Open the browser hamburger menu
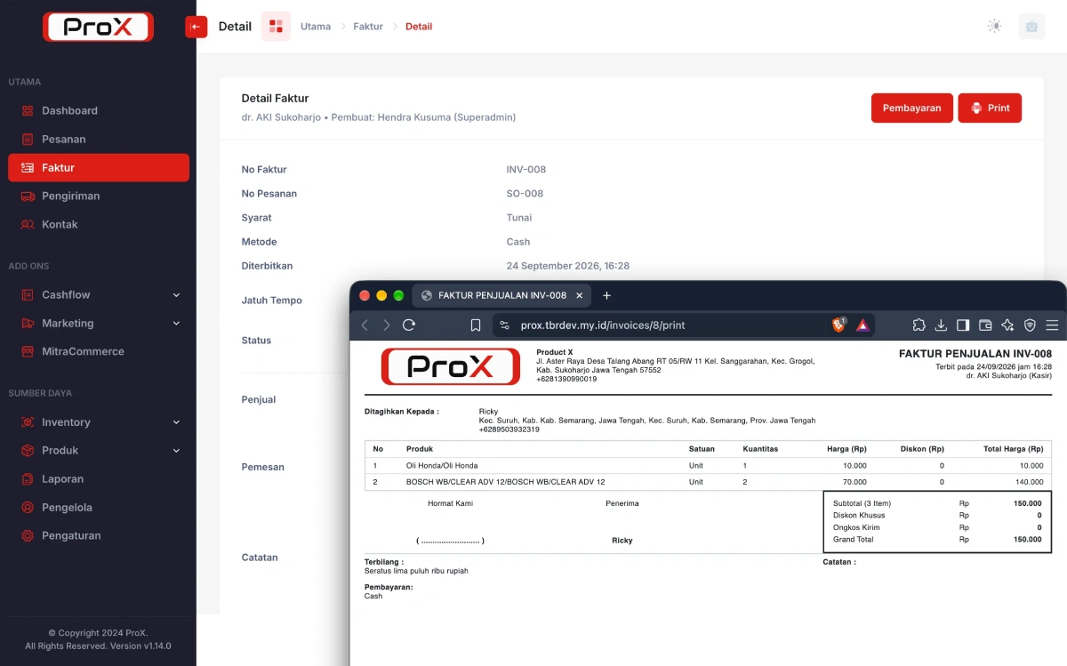 tap(1052, 325)
